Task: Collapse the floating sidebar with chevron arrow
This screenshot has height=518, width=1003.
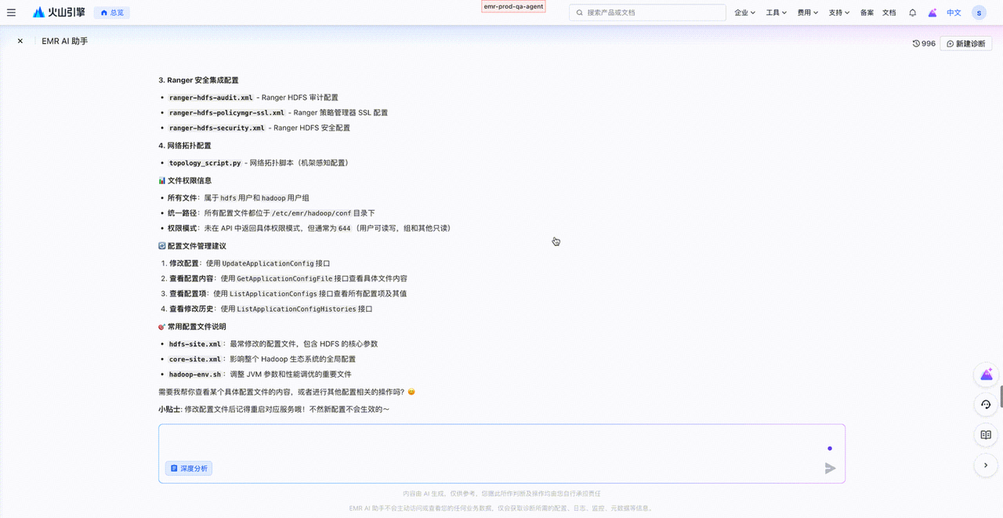Action: point(986,465)
